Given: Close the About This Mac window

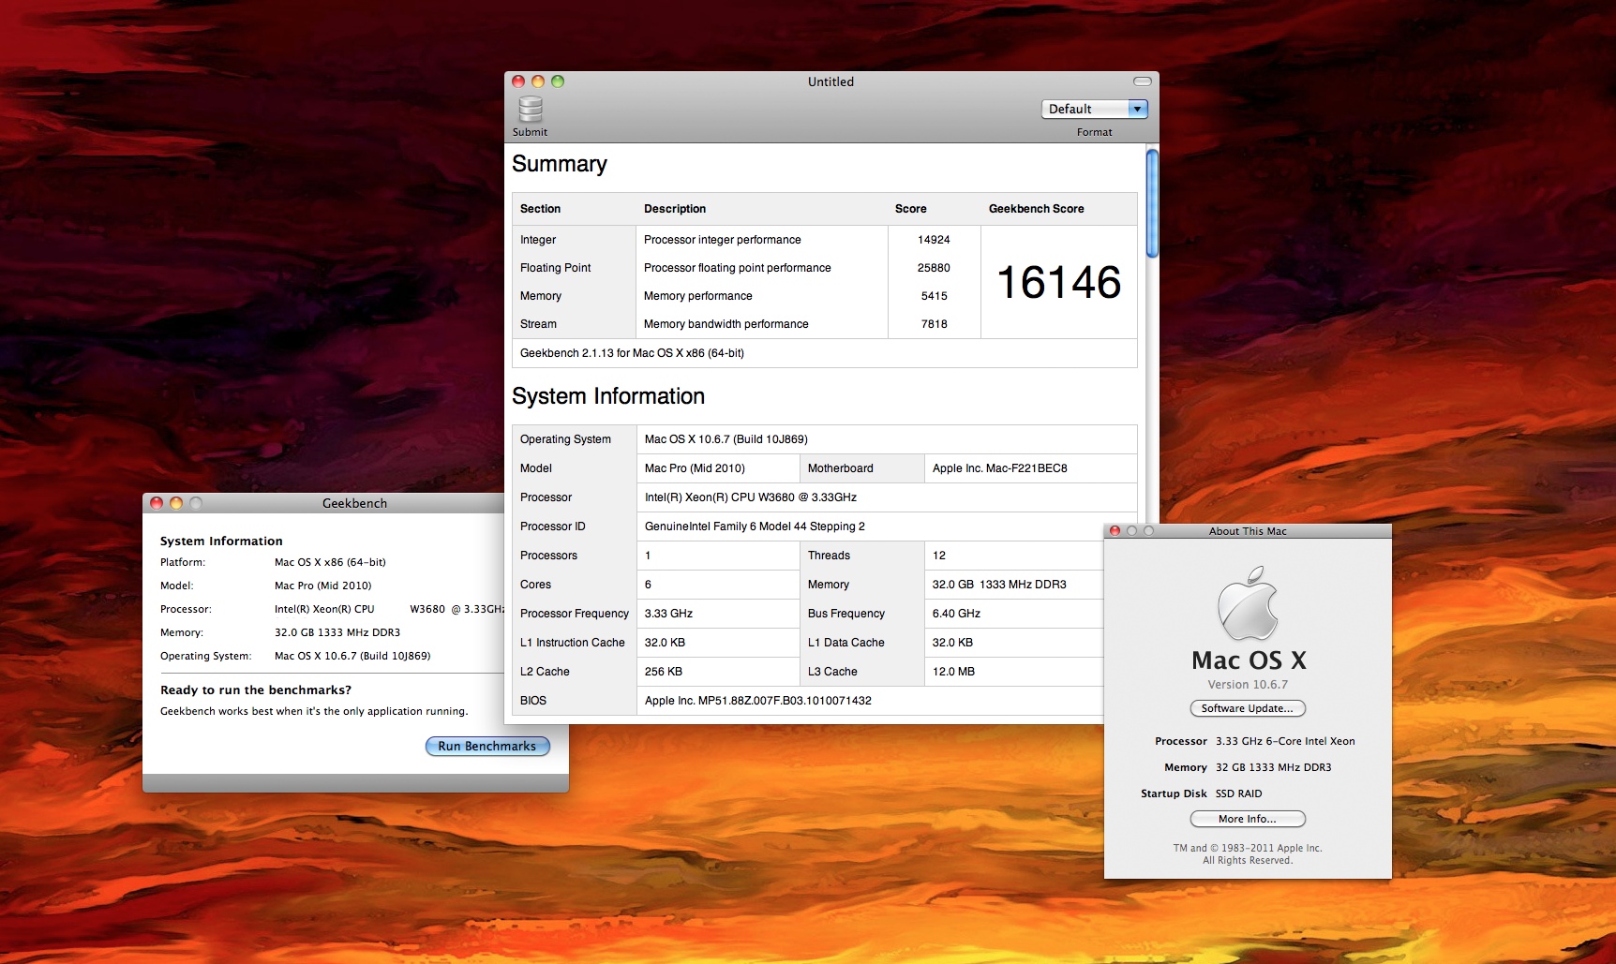Looking at the screenshot, I should pyautogui.click(x=1115, y=531).
